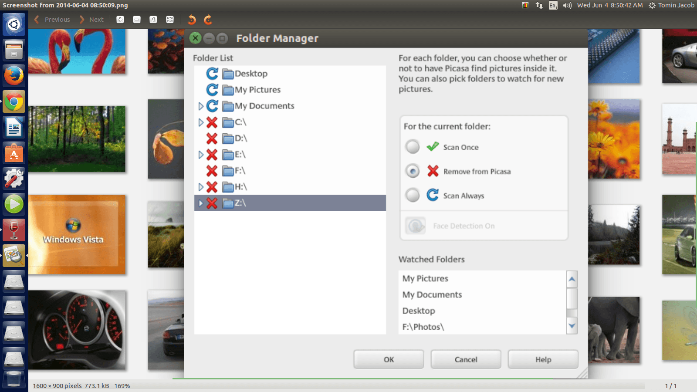Click the Help button
This screenshot has height=392, width=697.
tap(543, 359)
